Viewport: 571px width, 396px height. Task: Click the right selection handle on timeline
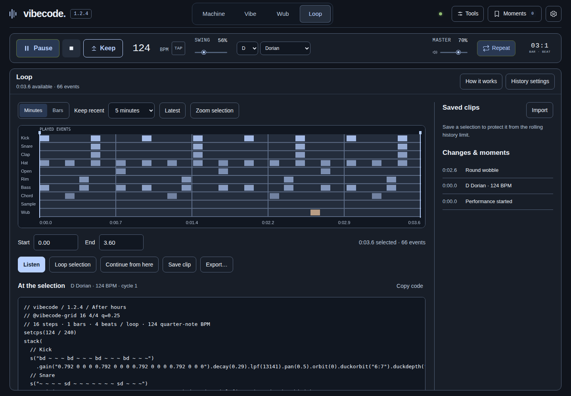pos(420,133)
